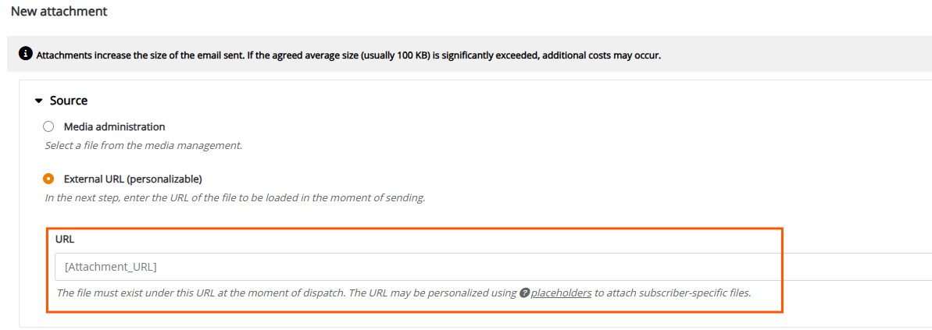Click the attachment size warning banner text

[x=349, y=55]
